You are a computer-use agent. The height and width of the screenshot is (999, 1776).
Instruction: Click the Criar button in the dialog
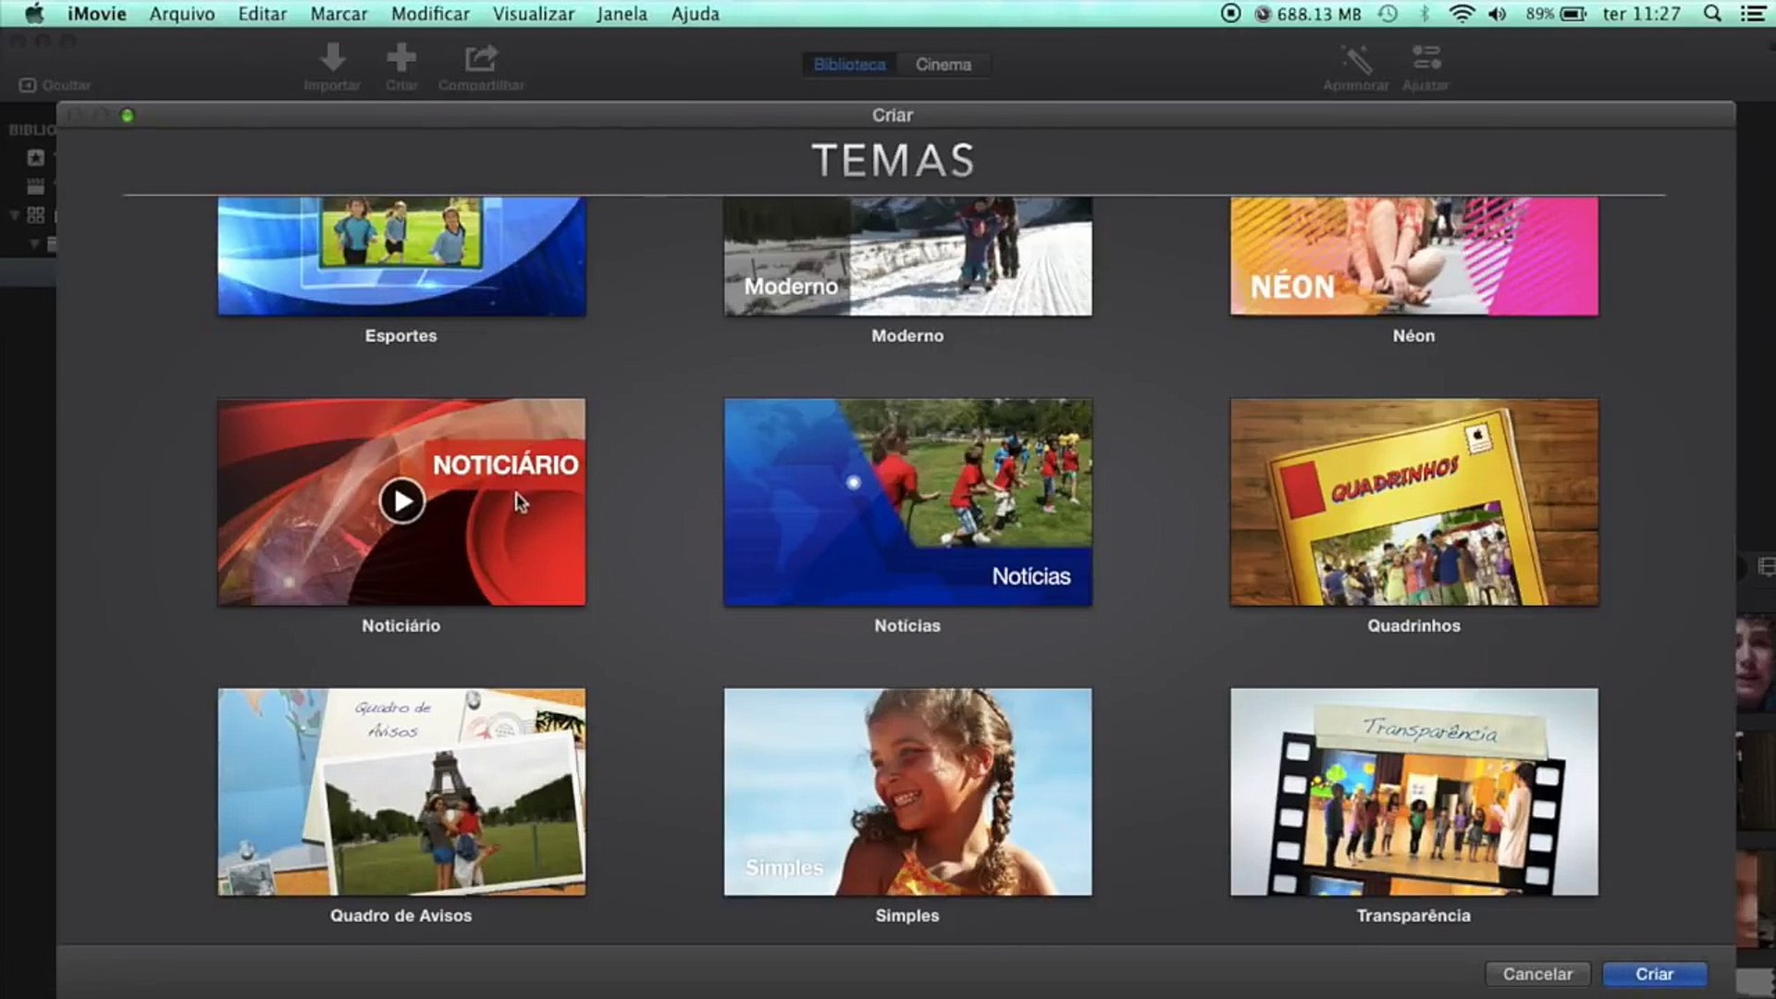coord(1655,974)
